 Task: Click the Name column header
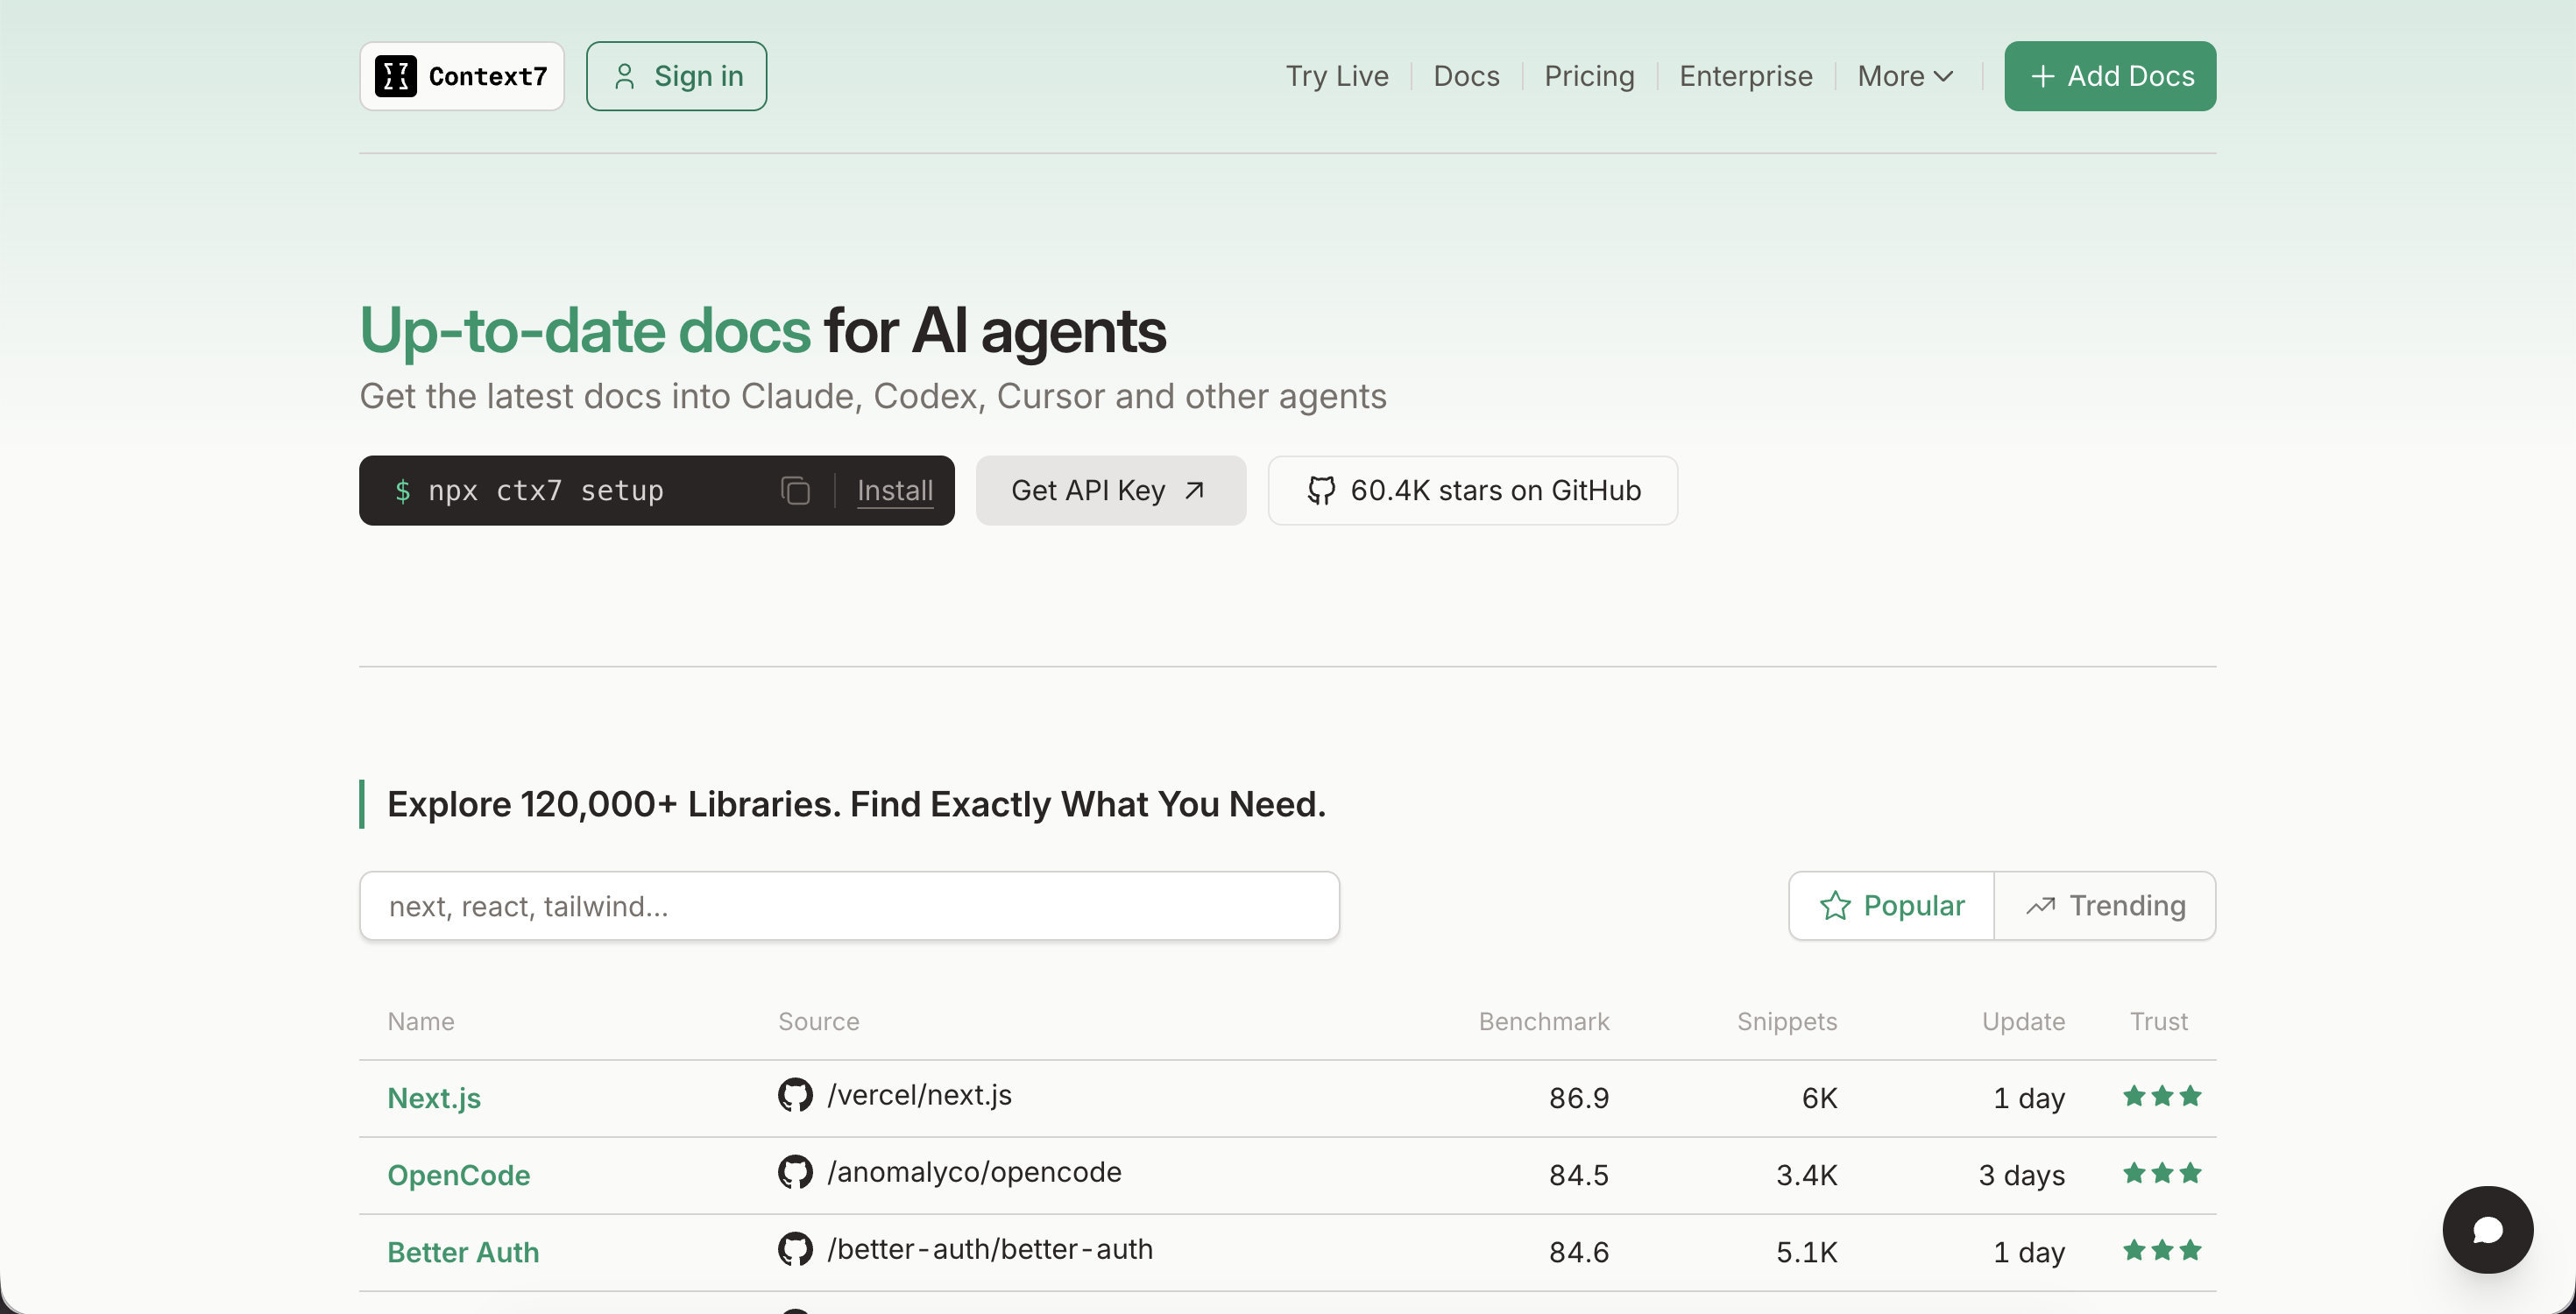pos(421,1021)
